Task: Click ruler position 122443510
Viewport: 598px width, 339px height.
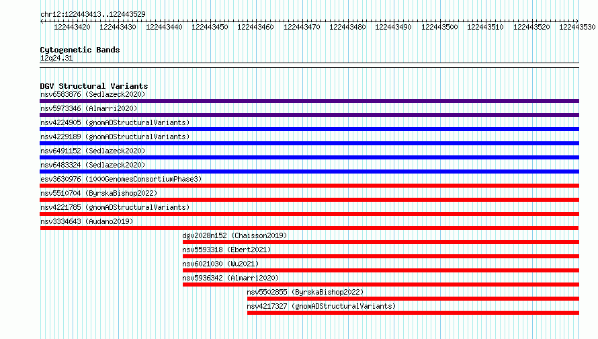Action: [x=485, y=27]
